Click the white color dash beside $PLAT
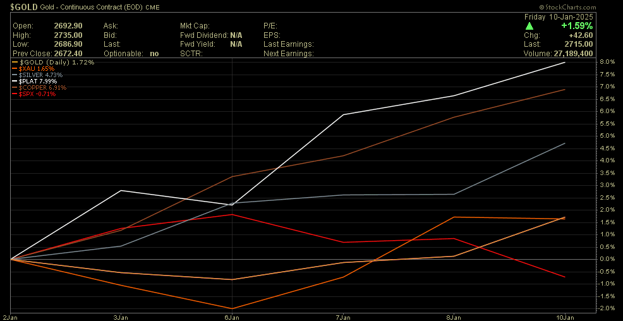Viewport: 623px width, 321px height. [x=15, y=82]
